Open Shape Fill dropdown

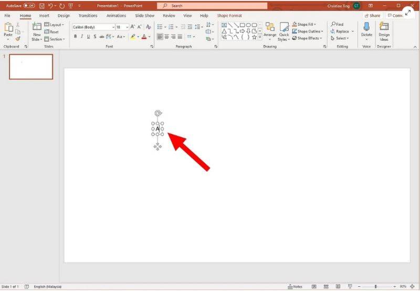pyautogui.click(x=304, y=24)
